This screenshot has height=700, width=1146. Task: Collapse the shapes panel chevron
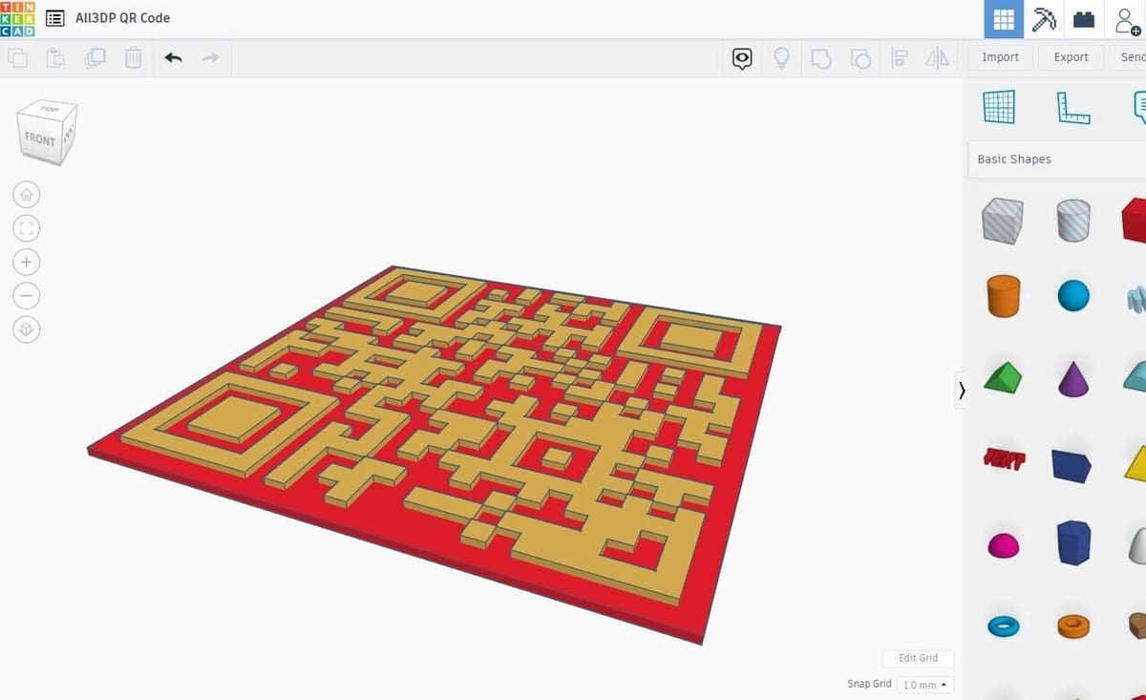(x=961, y=390)
